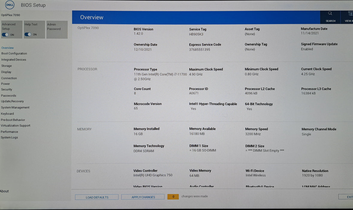
Task: Open System Management section
Action: point(15,107)
